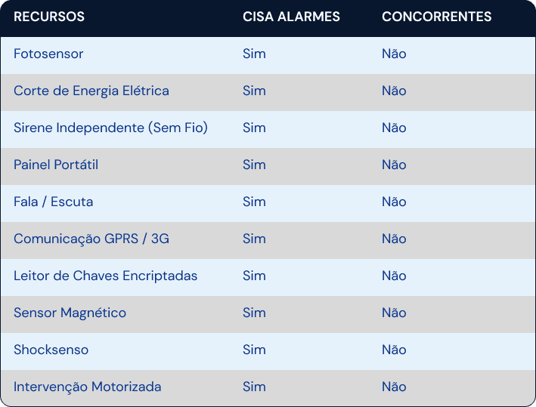
Task: Click the Sensor Magnético row label
Action: pyautogui.click(x=70, y=313)
